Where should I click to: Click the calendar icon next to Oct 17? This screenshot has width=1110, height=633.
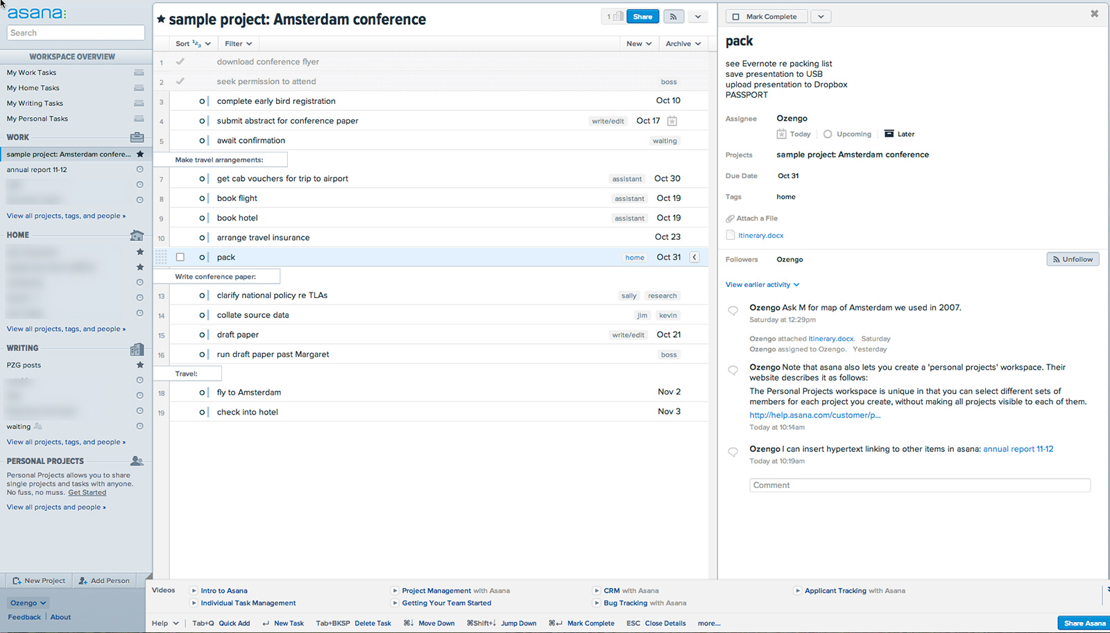tap(672, 121)
